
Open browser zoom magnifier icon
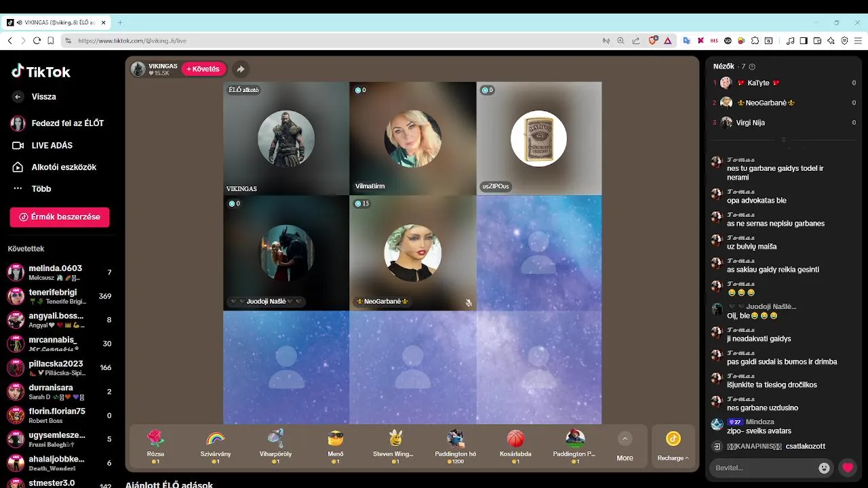620,41
